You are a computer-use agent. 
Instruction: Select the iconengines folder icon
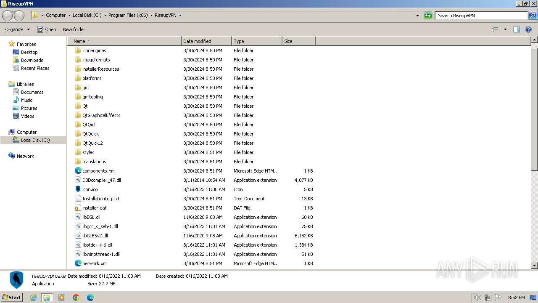point(78,50)
